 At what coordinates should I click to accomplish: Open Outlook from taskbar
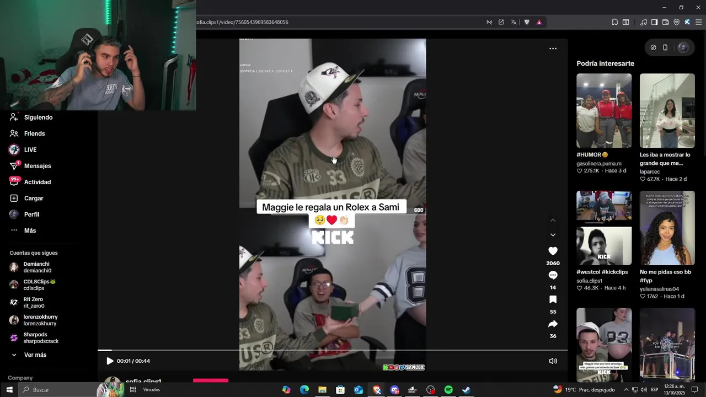pos(359,390)
